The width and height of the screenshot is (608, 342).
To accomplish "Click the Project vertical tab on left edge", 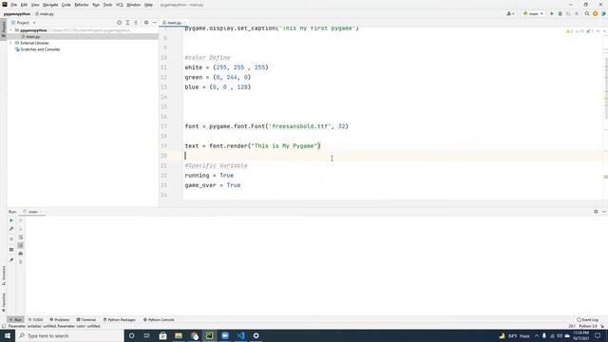I will [4, 29].
